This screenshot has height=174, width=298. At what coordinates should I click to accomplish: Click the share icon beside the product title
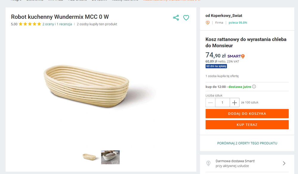176,18
